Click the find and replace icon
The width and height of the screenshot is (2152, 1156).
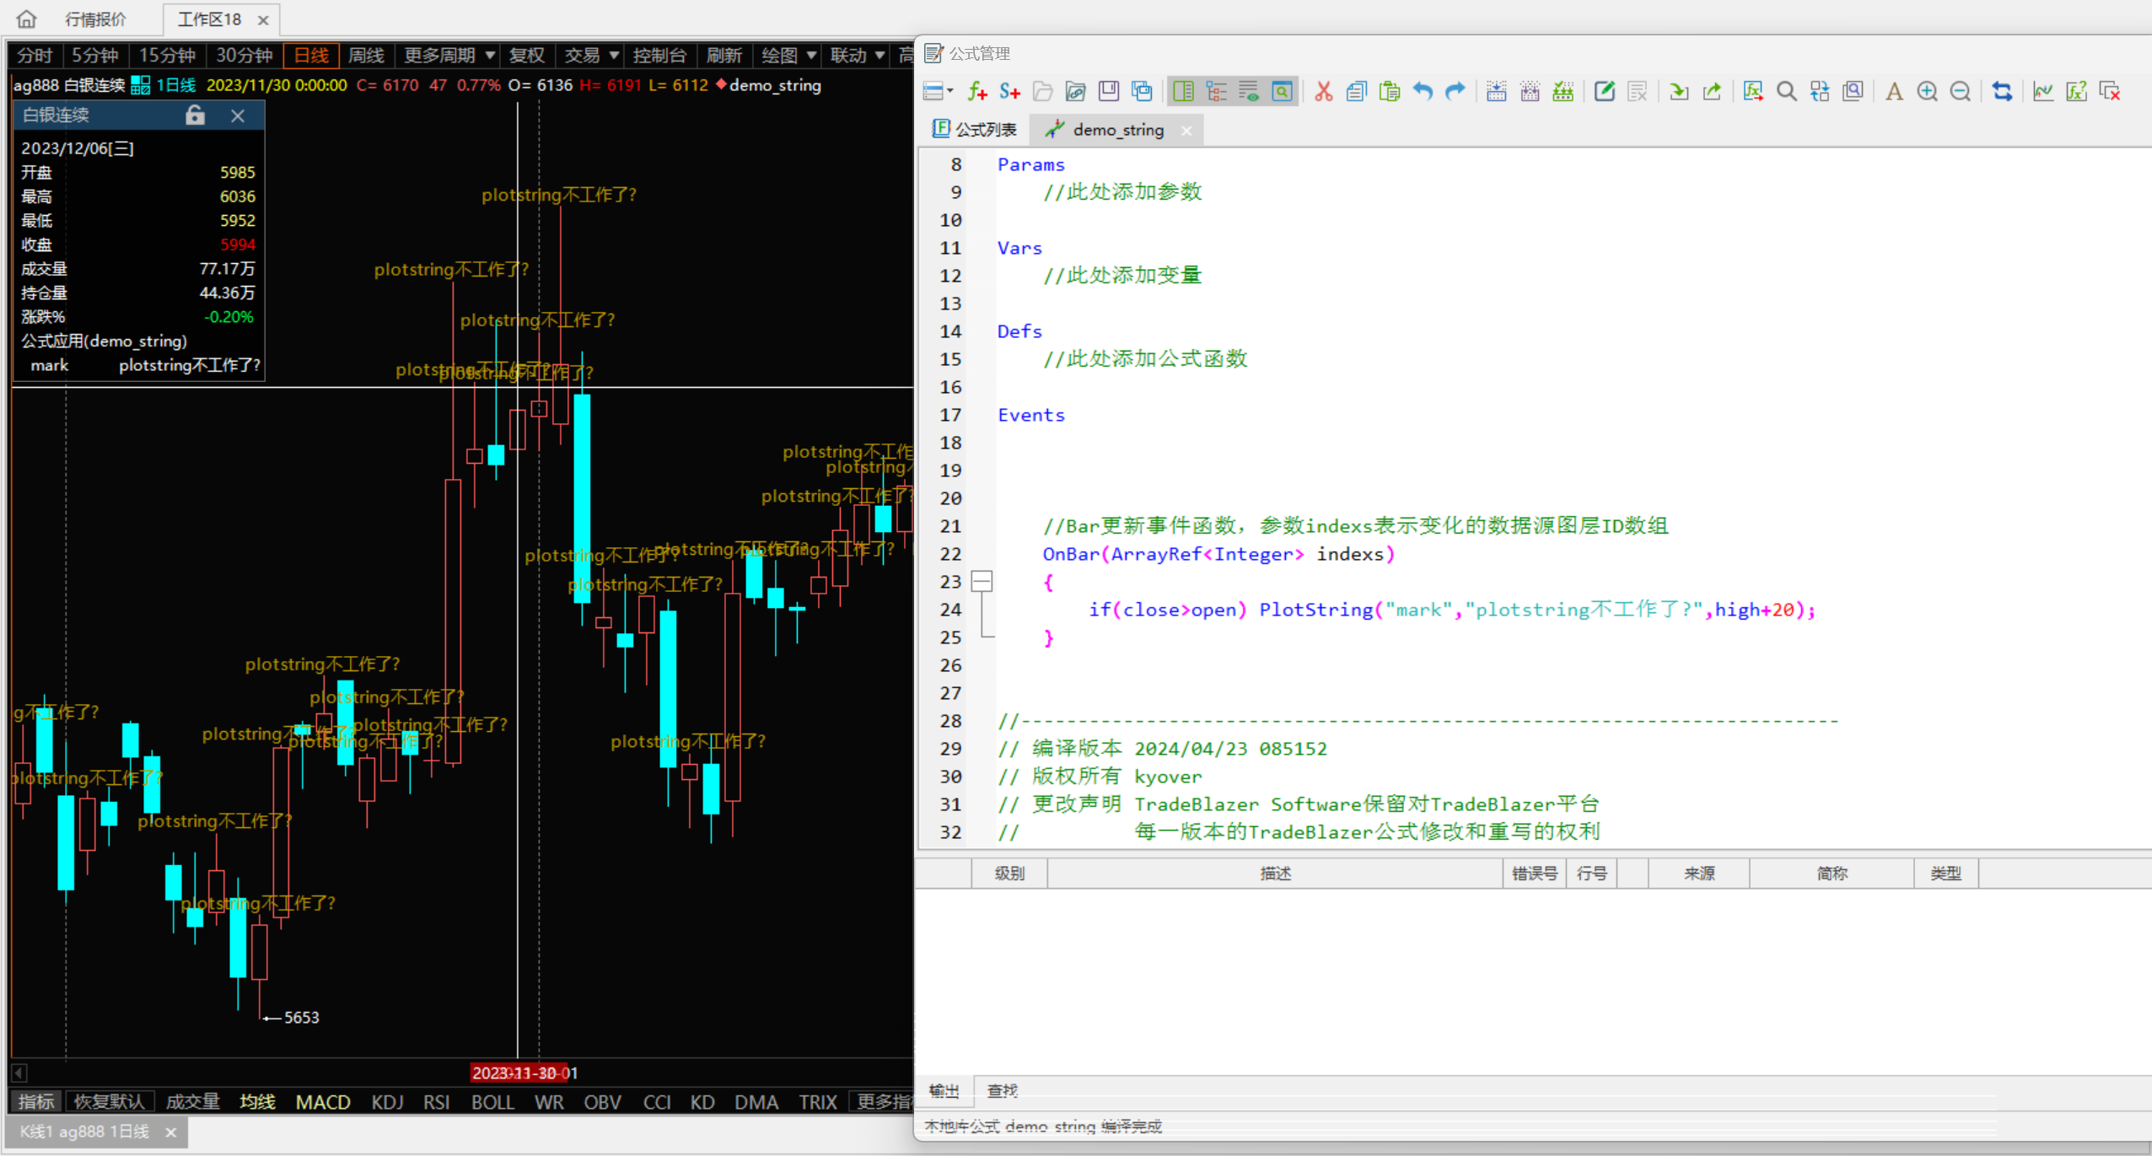1819,91
